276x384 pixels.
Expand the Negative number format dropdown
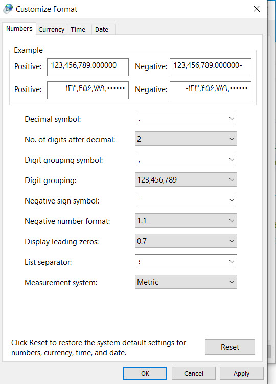[186, 220]
